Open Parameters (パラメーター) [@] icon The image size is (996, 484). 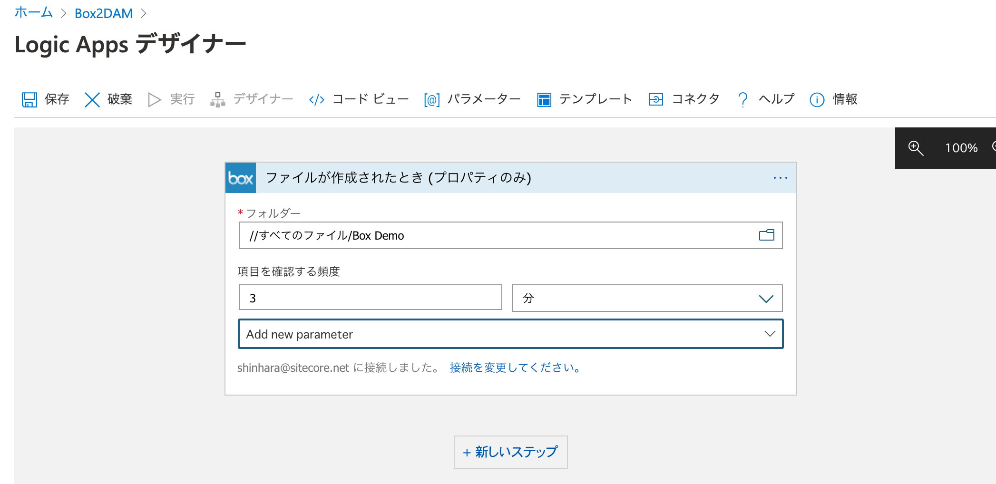tap(432, 100)
